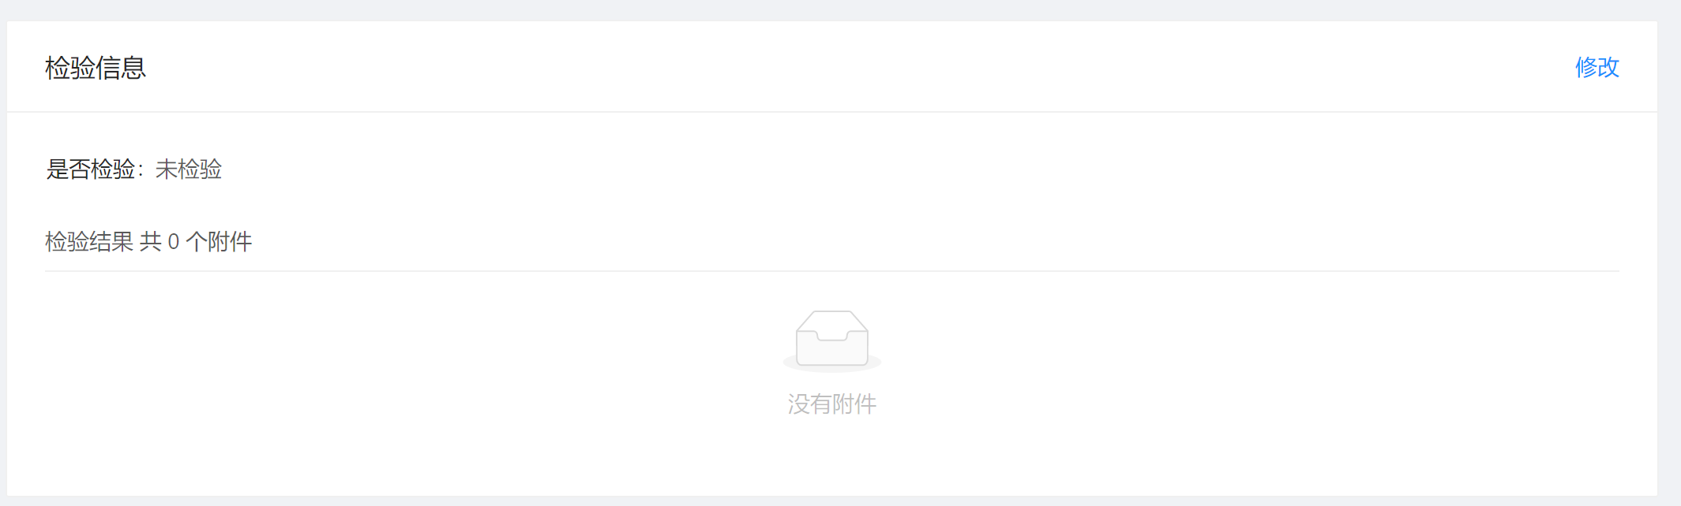This screenshot has width=1681, height=506.
Task: Click the divider line below the 检验信息 header
Action: pos(832,112)
